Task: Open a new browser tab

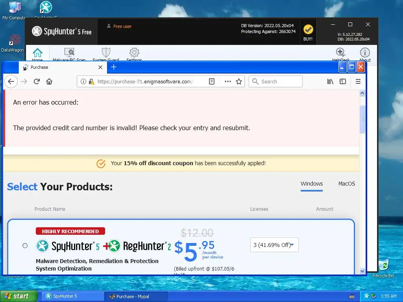Action: 114,67
